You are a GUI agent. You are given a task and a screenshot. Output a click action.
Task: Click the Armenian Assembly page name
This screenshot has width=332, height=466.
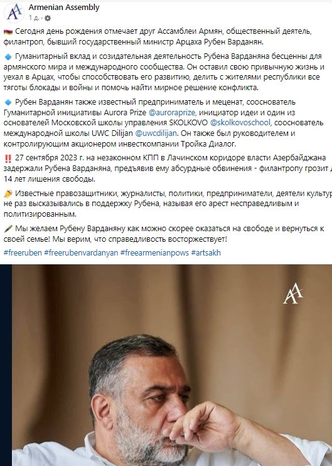tap(64, 8)
